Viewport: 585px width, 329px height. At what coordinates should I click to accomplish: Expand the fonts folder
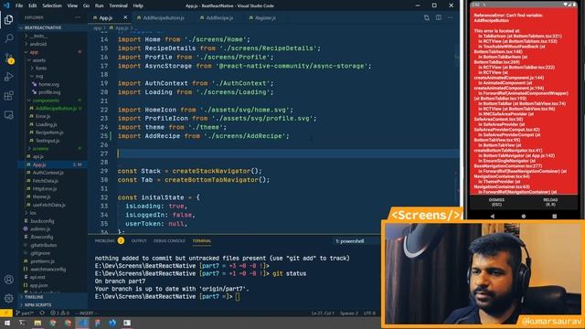tap(41, 69)
